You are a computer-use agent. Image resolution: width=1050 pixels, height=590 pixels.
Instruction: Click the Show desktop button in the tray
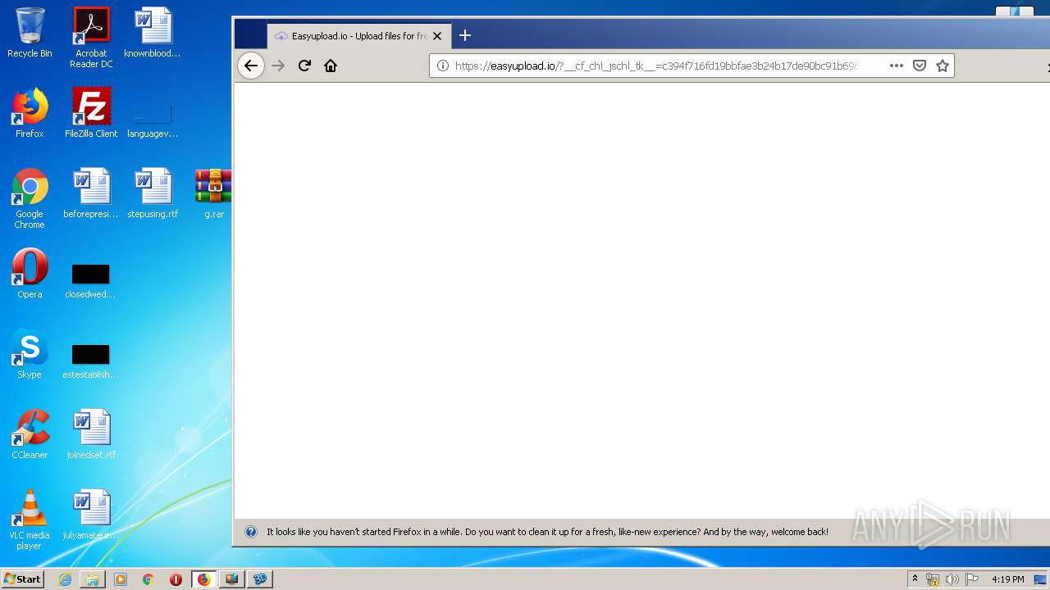1040,579
